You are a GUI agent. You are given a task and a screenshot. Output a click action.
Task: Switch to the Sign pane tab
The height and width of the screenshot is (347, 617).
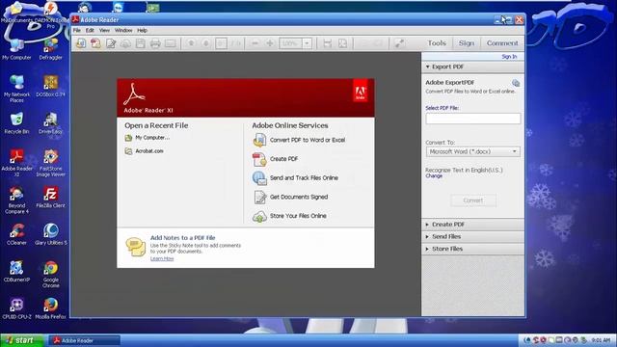pyautogui.click(x=467, y=43)
